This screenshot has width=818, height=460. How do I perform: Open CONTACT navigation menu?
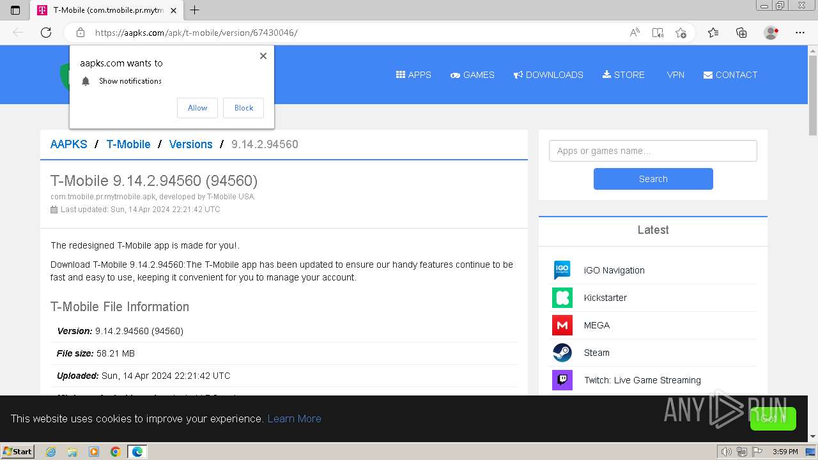[730, 75]
